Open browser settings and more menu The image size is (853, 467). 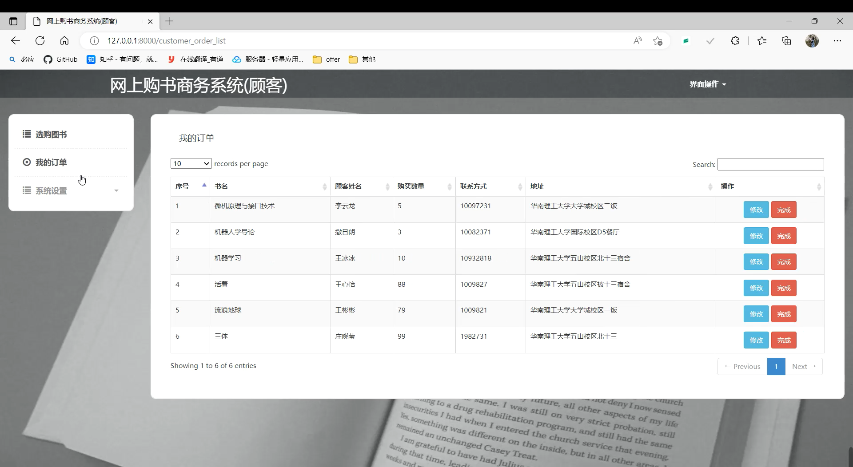point(837,41)
